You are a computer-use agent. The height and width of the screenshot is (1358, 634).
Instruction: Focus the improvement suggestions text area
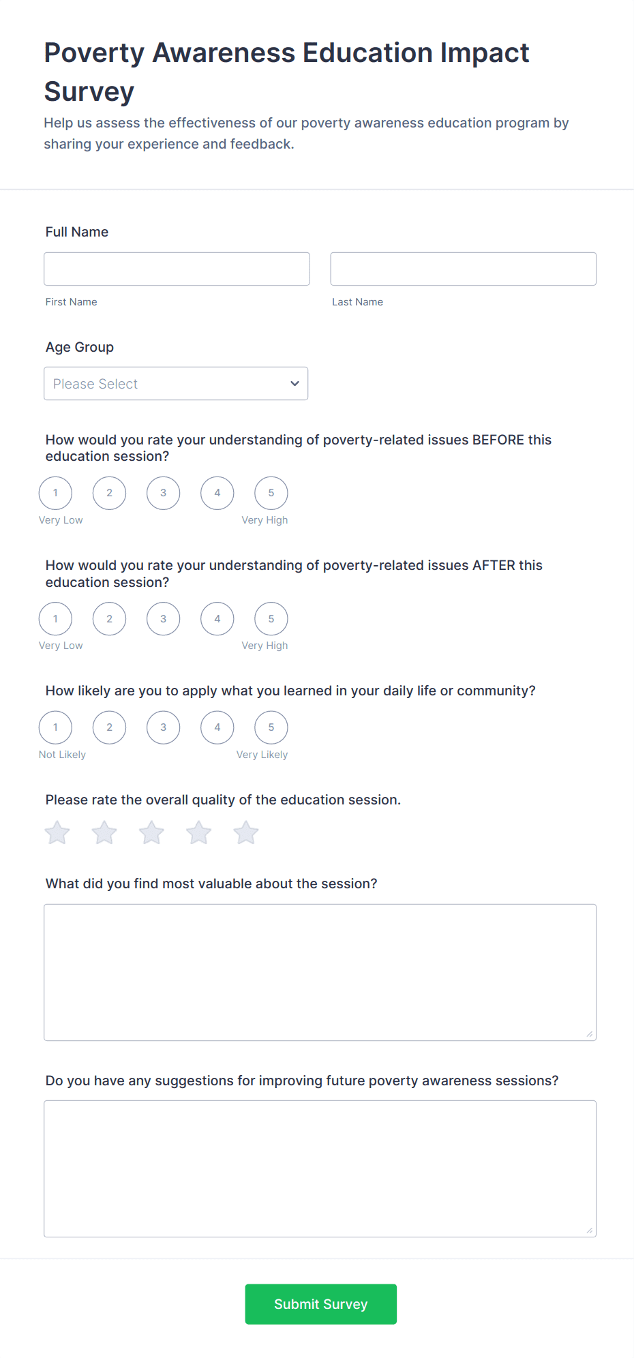click(320, 1168)
